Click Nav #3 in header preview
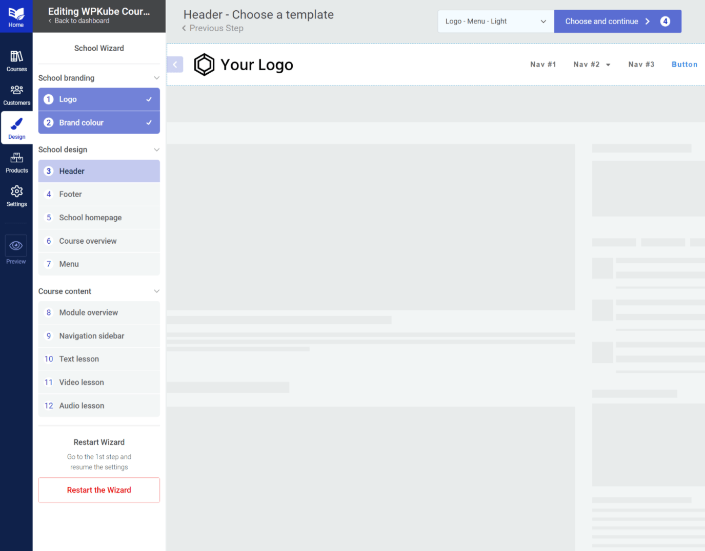 (x=641, y=65)
